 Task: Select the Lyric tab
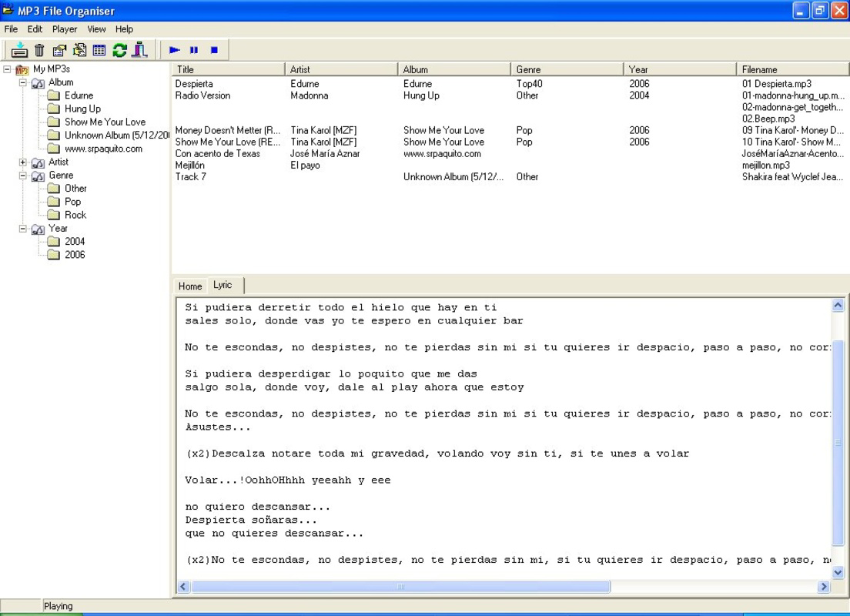tap(223, 285)
